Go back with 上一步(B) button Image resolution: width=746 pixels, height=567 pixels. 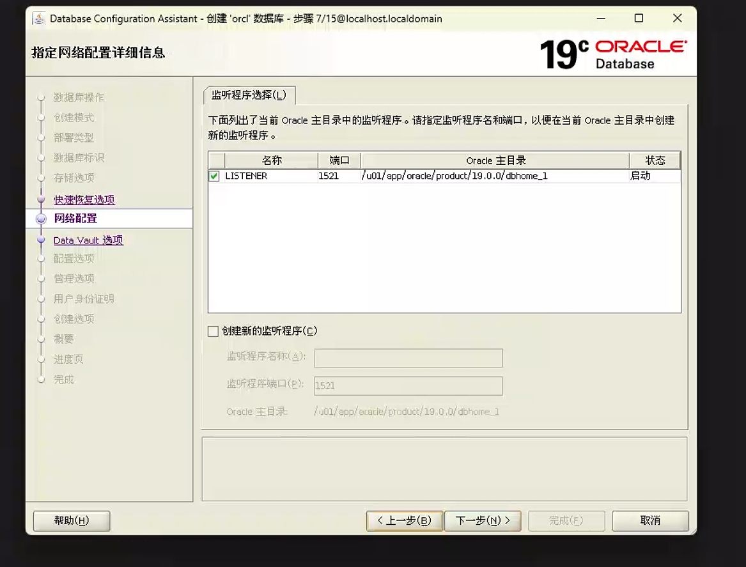point(405,521)
